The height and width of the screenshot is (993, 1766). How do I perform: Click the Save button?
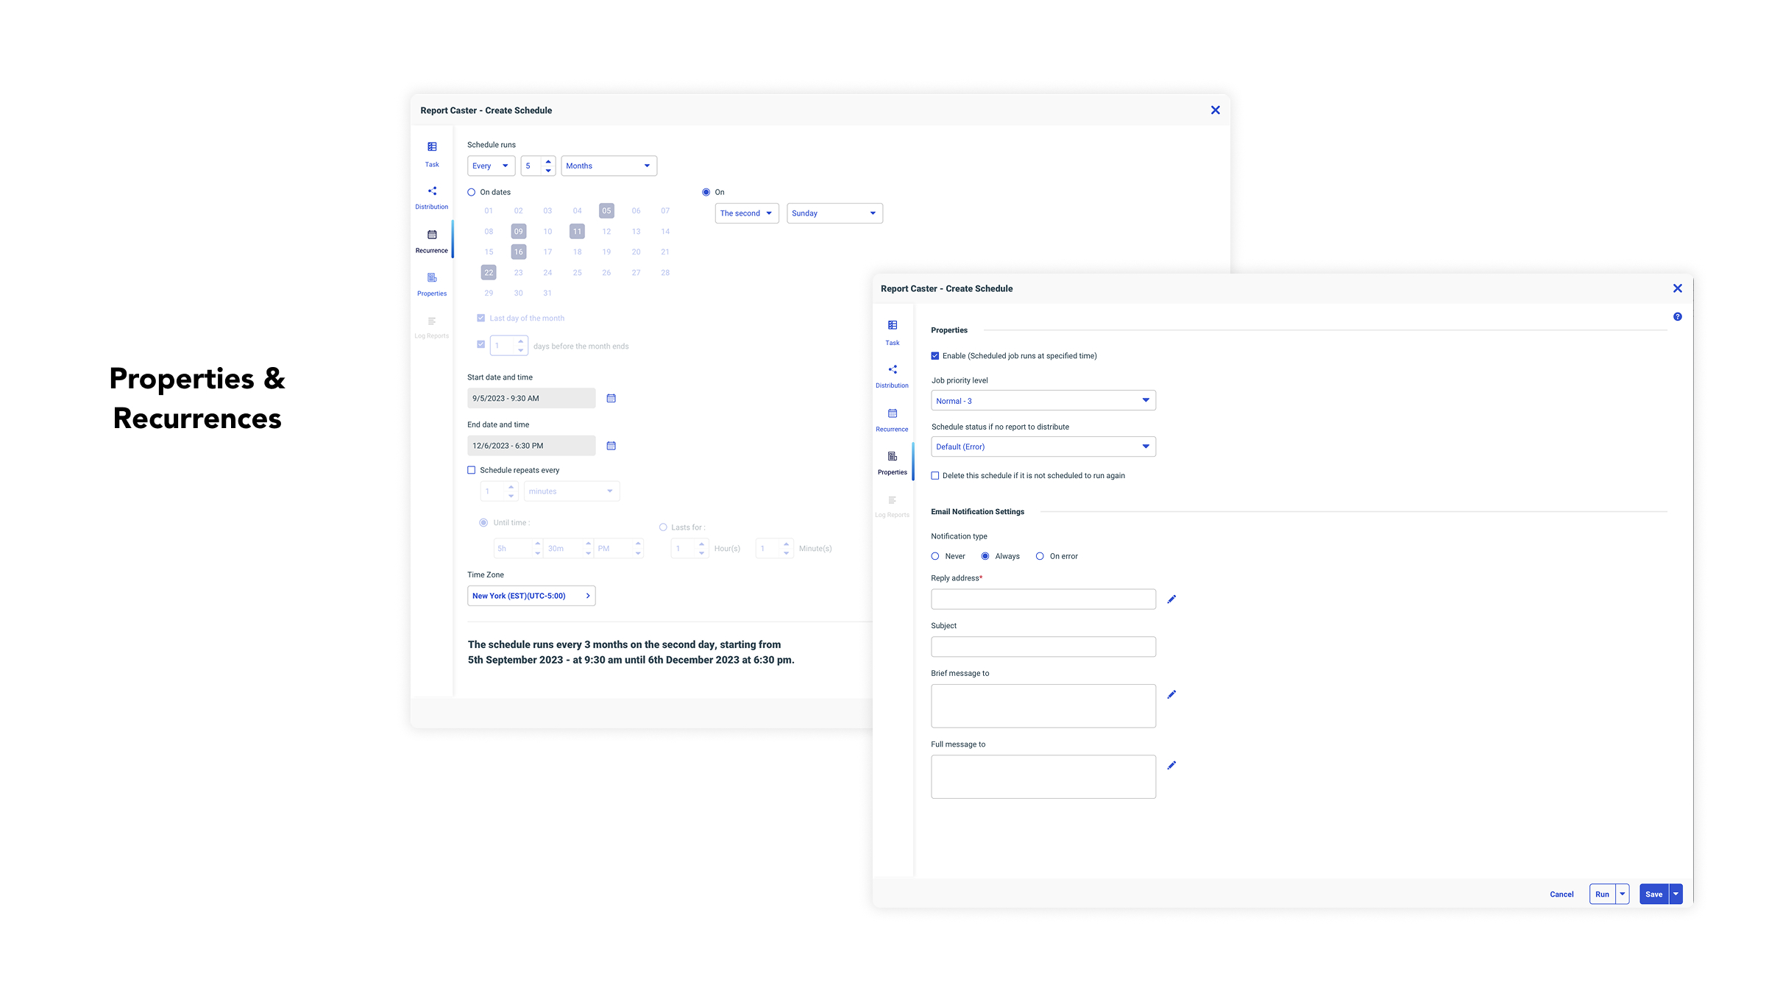coord(1653,894)
